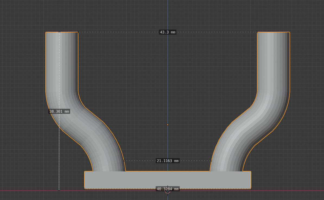Click bottom endpoint of 38.301 mm ruler
The width and height of the screenshot is (324, 200).
tap(59, 190)
